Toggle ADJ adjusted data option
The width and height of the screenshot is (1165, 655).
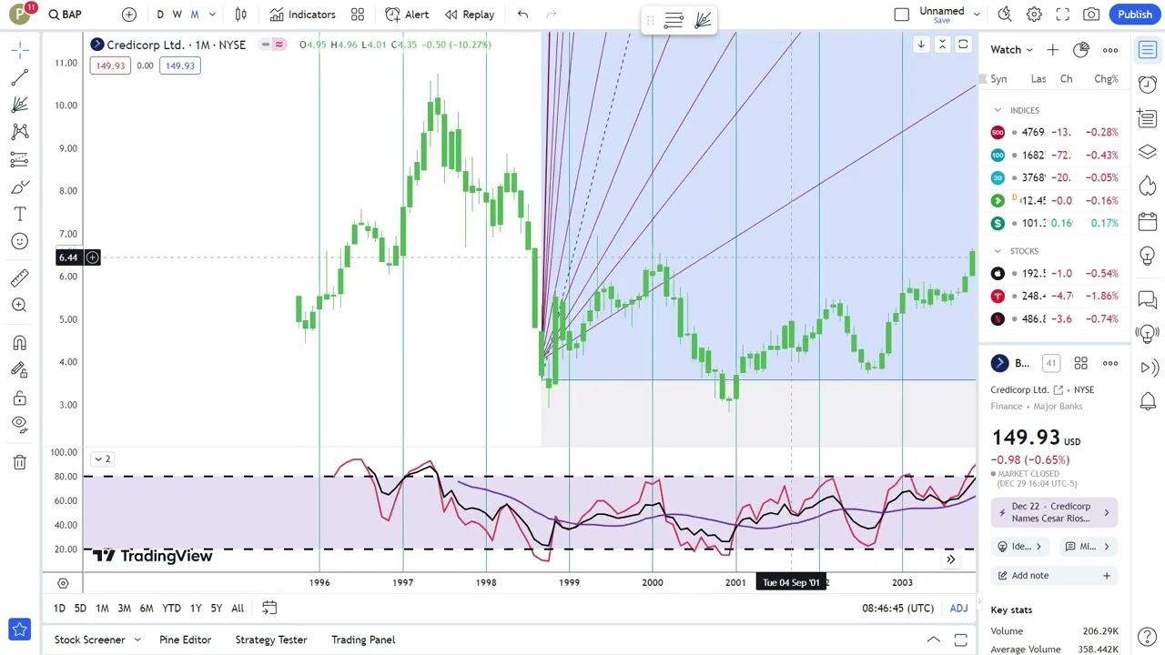point(958,608)
